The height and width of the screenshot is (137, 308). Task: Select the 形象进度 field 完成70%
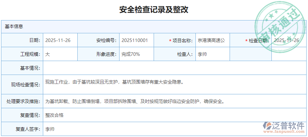click(x=137, y=54)
